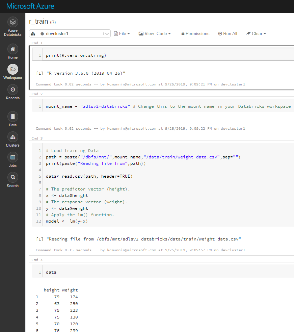The height and width of the screenshot is (332, 294).
Task: Click the 'Cmd 4' label
Action: coord(37,260)
